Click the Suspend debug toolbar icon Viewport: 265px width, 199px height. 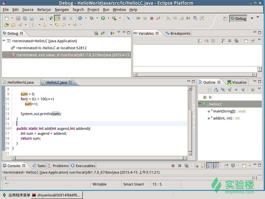(145, 18)
